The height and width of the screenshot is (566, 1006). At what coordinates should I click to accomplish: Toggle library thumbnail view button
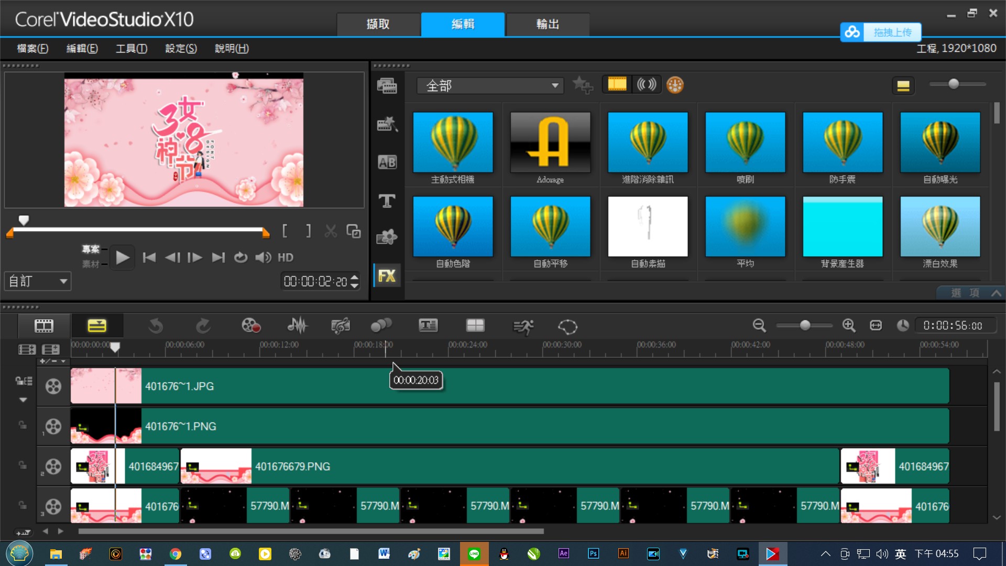[903, 85]
